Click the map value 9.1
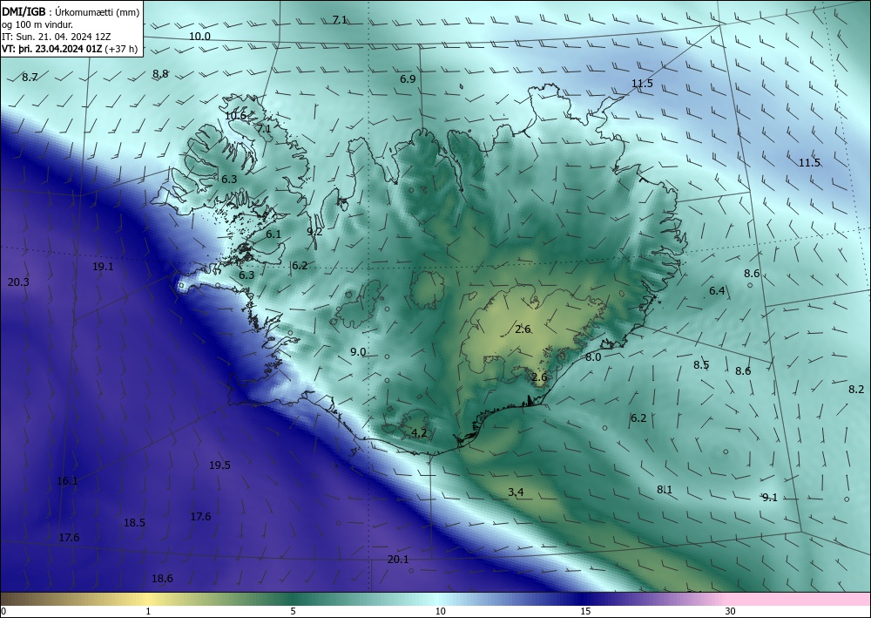This screenshot has height=618, width=871. coord(769,498)
